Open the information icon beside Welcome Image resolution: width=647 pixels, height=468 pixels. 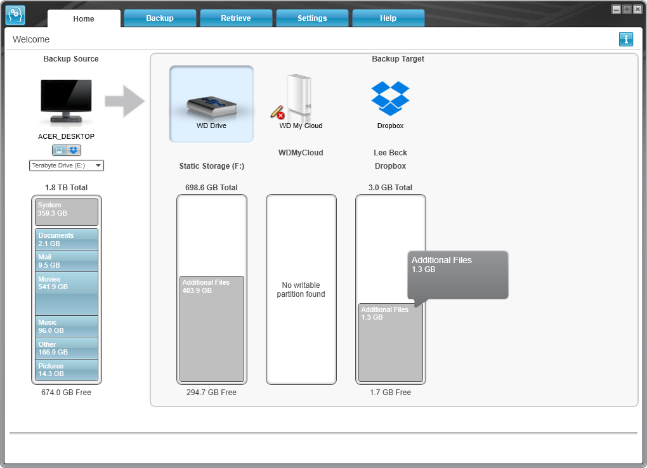[x=625, y=39]
